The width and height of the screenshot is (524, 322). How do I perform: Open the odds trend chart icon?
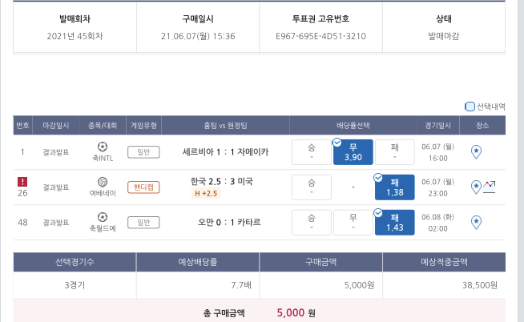point(490,186)
